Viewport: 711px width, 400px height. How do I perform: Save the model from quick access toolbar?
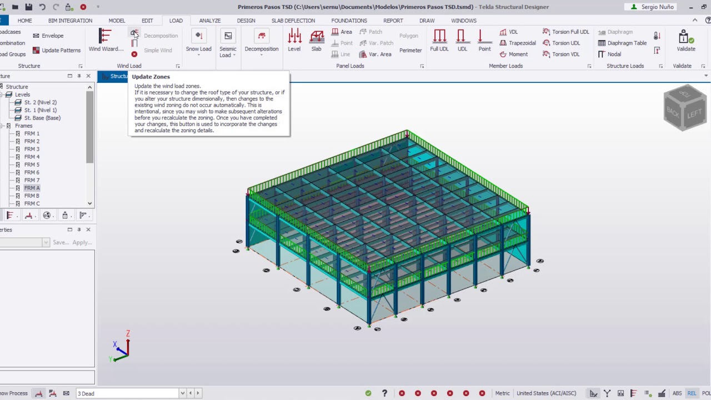point(28,7)
